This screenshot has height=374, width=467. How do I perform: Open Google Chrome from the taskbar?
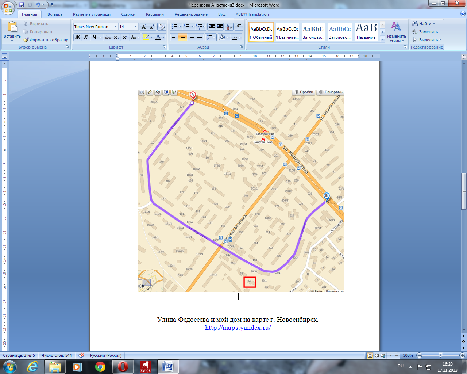100,366
